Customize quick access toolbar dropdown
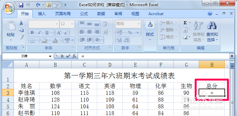Screen dimensions: 237x116 [65, 5]
